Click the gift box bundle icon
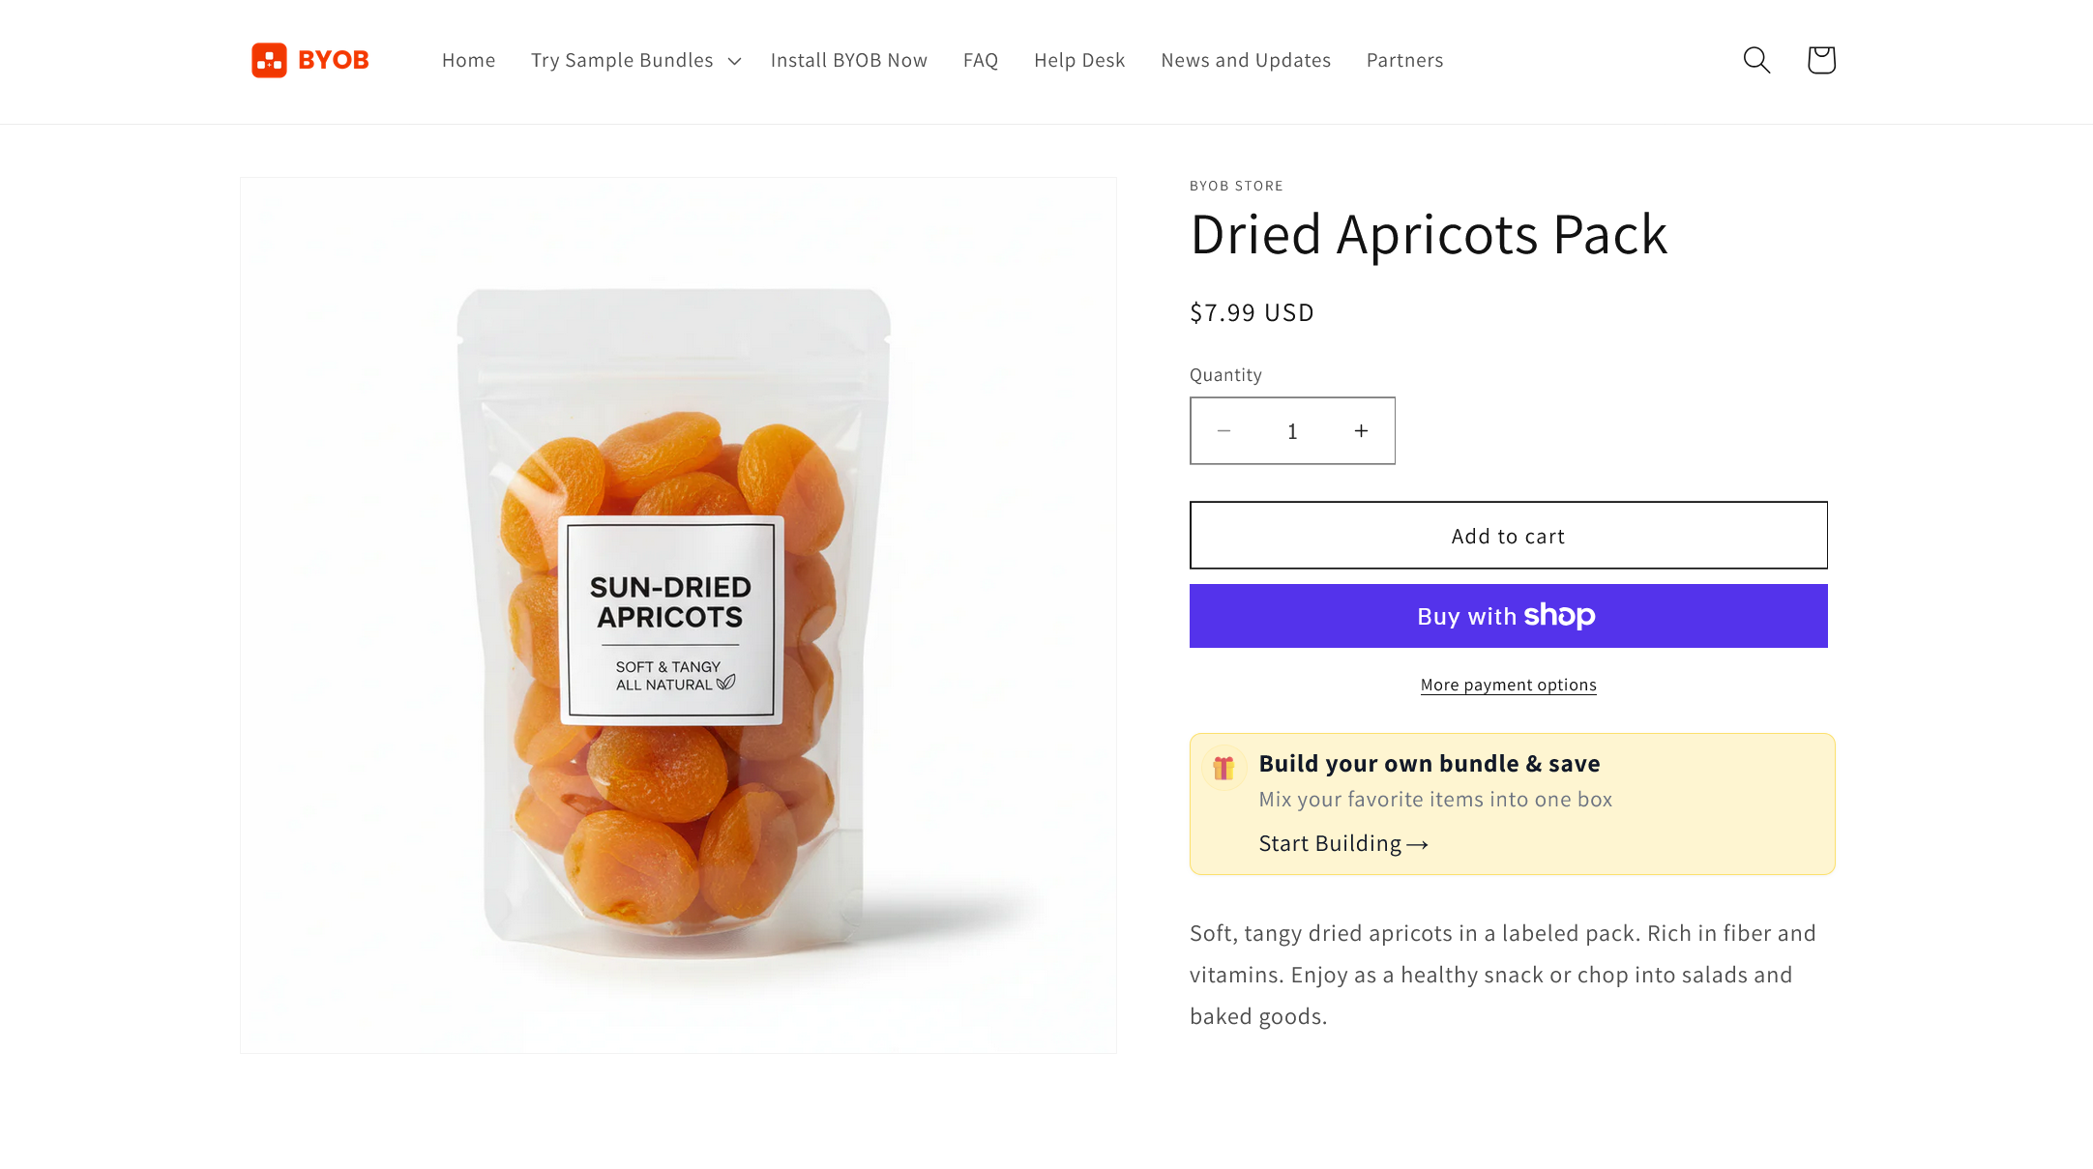 coord(1223,768)
